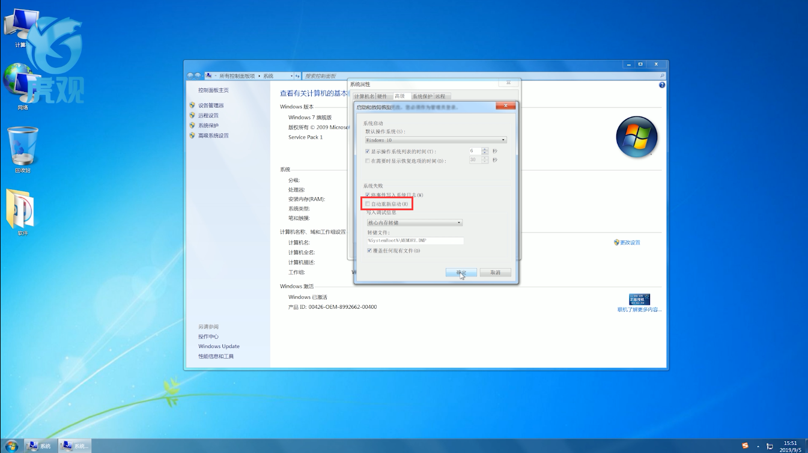Viewport: 808px width, 453px height.
Task: Click the Windows 7 logo image
Action: click(x=637, y=138)
